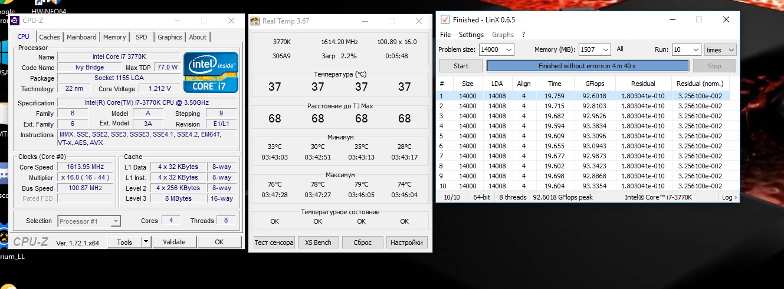The image size is (784, 289).
Task: Select the CPU tab in CPU-Z
Action: 24,36
